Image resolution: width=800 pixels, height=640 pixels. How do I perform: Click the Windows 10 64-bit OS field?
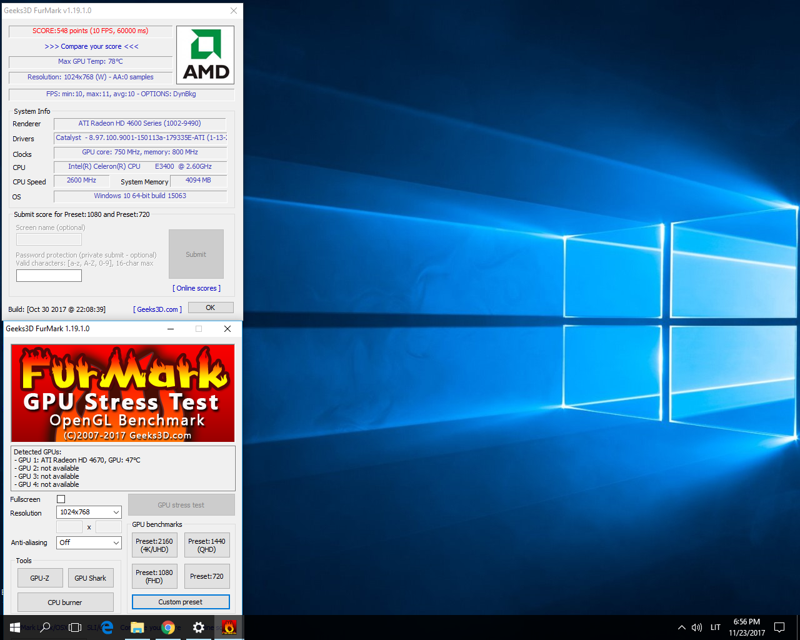(x=140, y=196)
